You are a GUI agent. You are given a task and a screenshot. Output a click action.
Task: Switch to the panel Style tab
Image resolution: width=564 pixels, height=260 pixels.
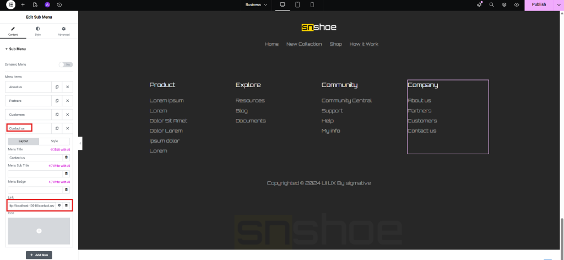click(x=38, y=31)
